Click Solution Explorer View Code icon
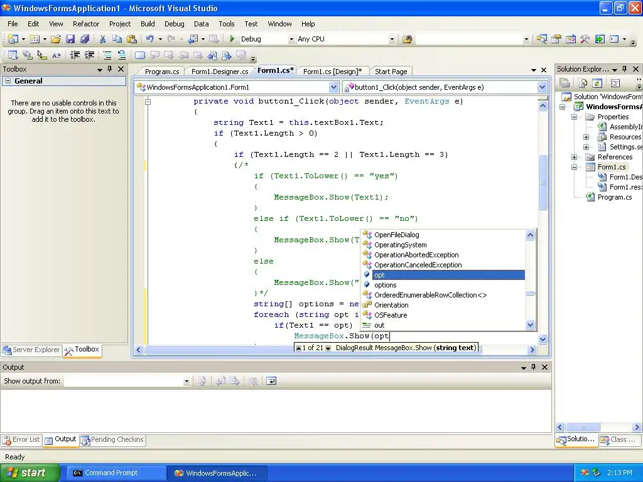The height and width of the screenshot is (482, 643). tap(615, 83)
